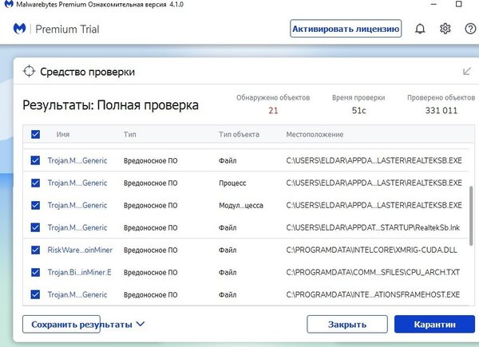Uncheck the Процесс row checkbox
Viewport: 479px width, 347px height.
(35, 183)
